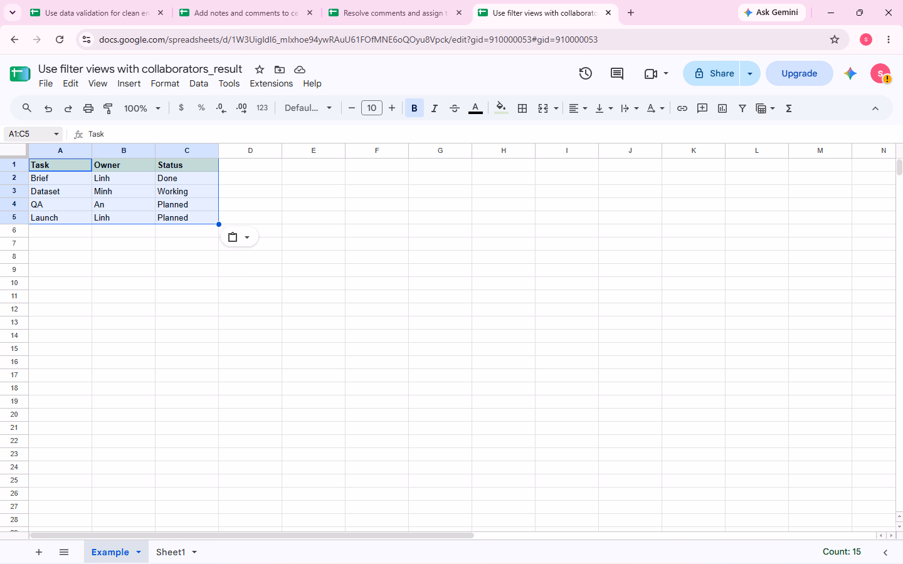Open the Name box dropdown arrow

(56, 134)
